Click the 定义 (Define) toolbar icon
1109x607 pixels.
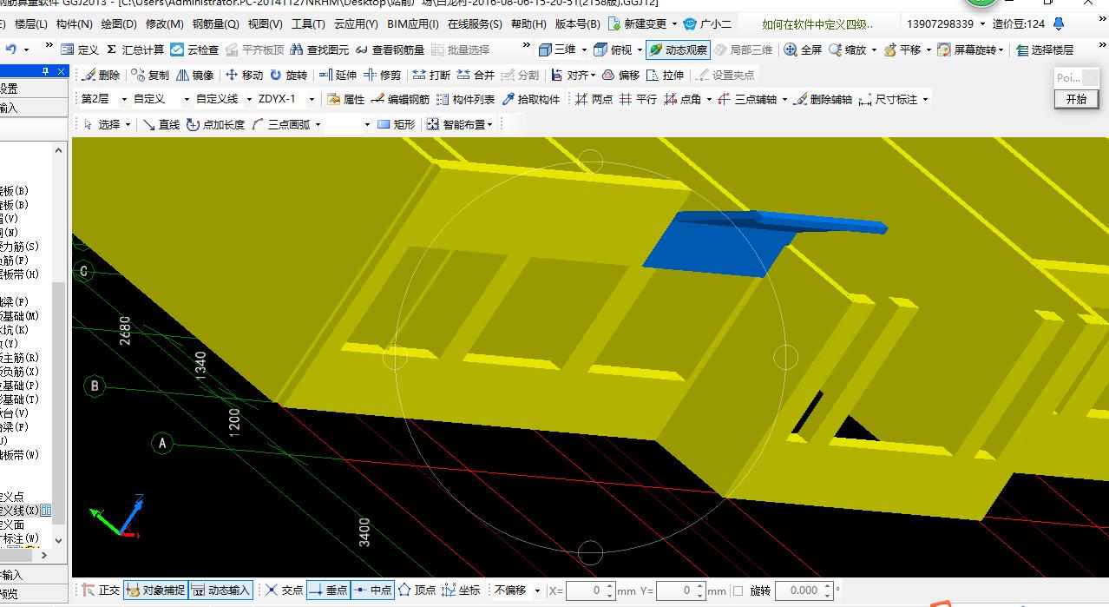tap(80, 49)
